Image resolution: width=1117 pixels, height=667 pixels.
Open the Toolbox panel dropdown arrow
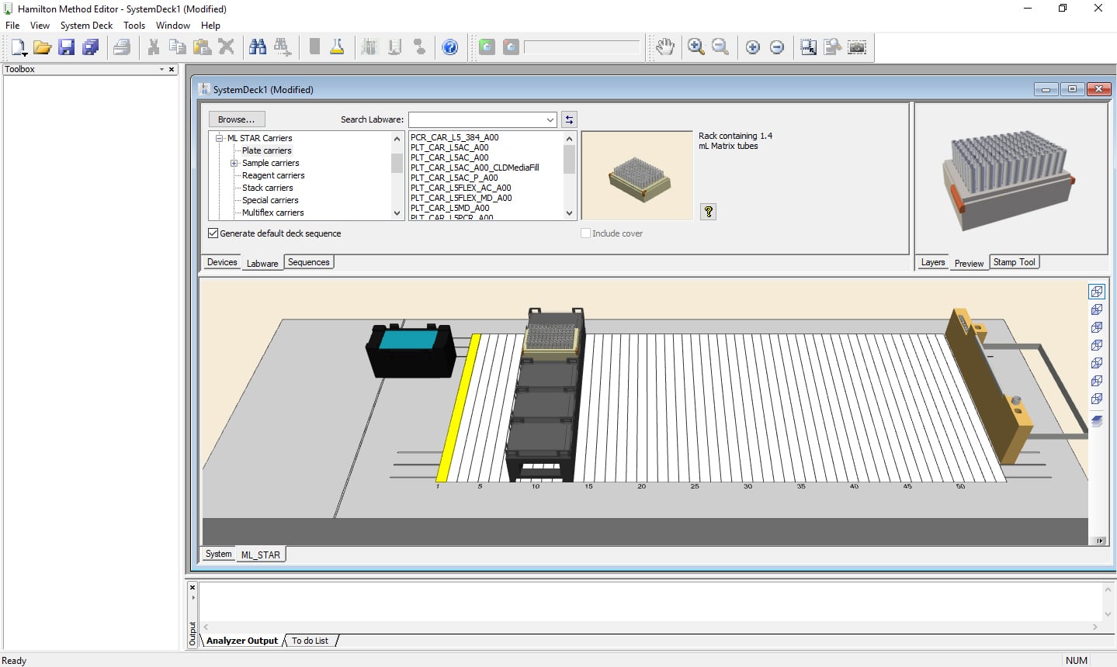(161, 69)
